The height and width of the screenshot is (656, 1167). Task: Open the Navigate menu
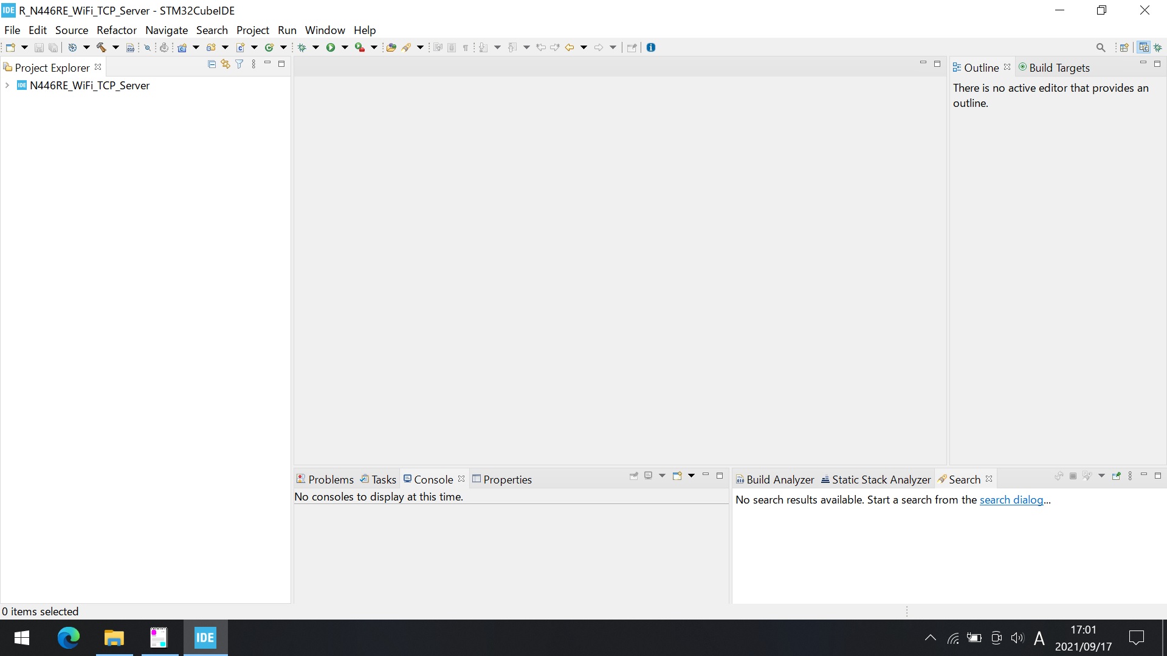click(166, 30)
